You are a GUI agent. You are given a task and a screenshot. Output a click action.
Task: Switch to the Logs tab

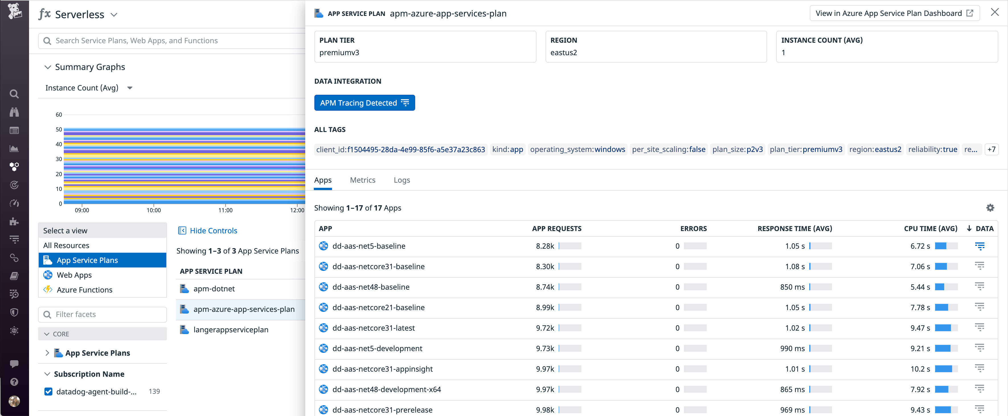tap(402, 180)
